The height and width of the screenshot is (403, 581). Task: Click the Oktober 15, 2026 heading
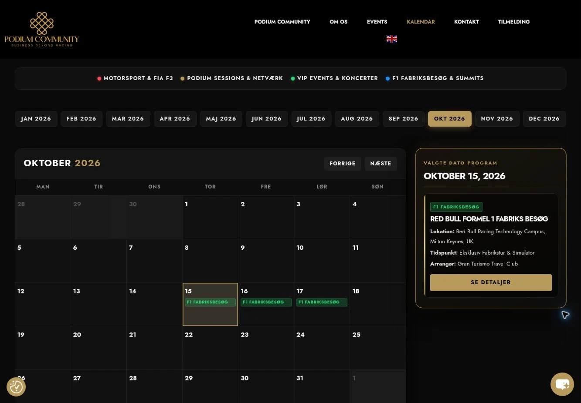click(465, 176)
